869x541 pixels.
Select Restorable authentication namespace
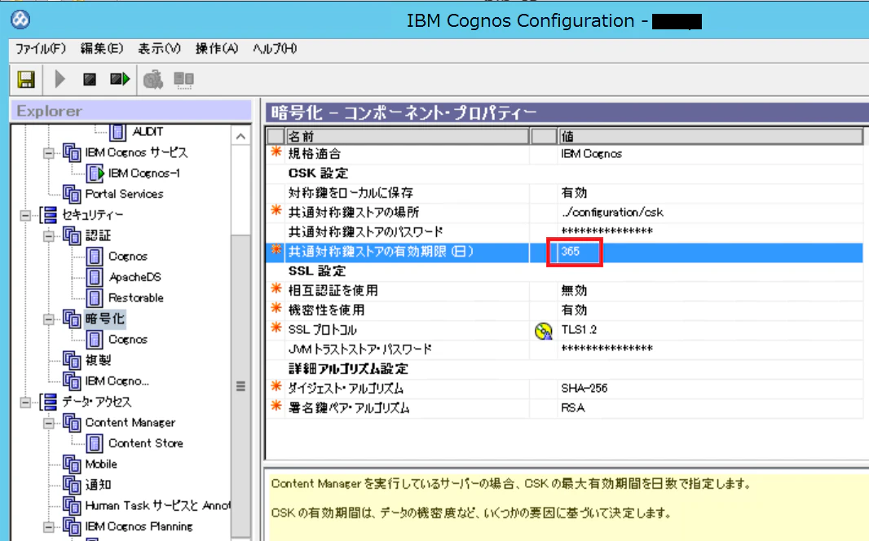point(136,298)
